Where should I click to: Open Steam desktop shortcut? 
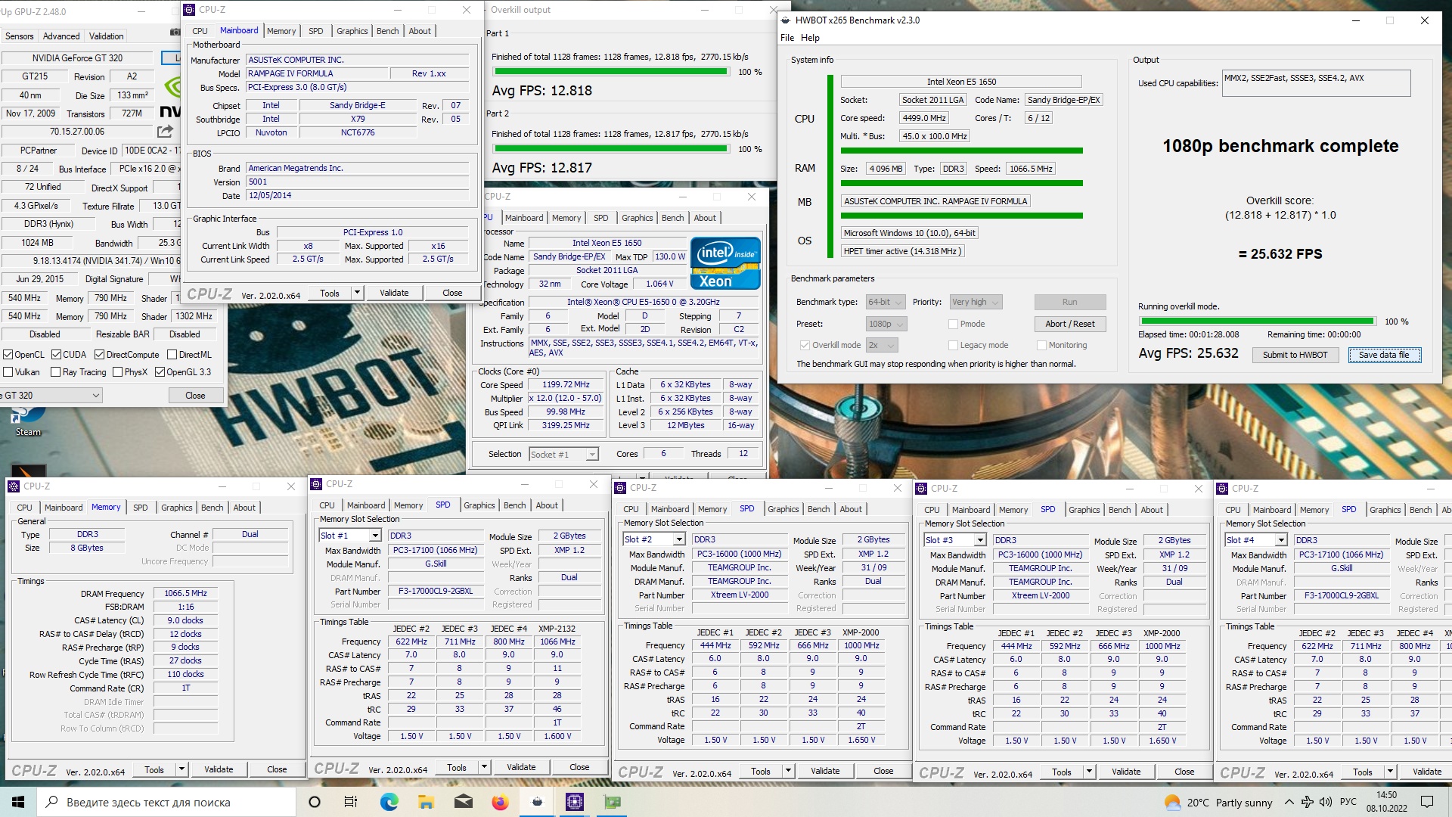pos(28,421)
